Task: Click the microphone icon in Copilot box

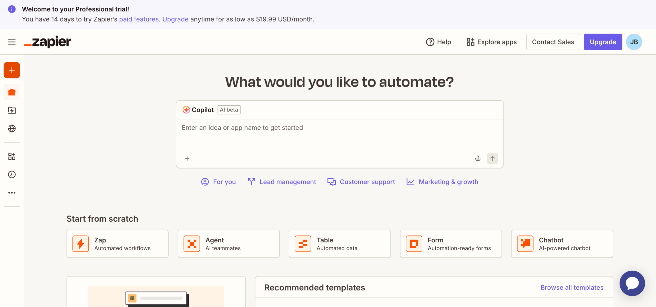Action: tap(478, 158)
